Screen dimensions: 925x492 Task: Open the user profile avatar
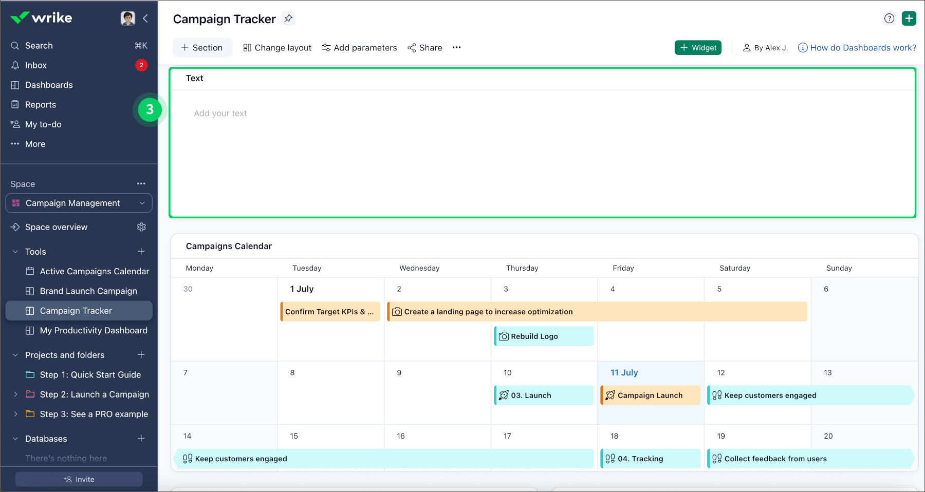pos(127,18)
